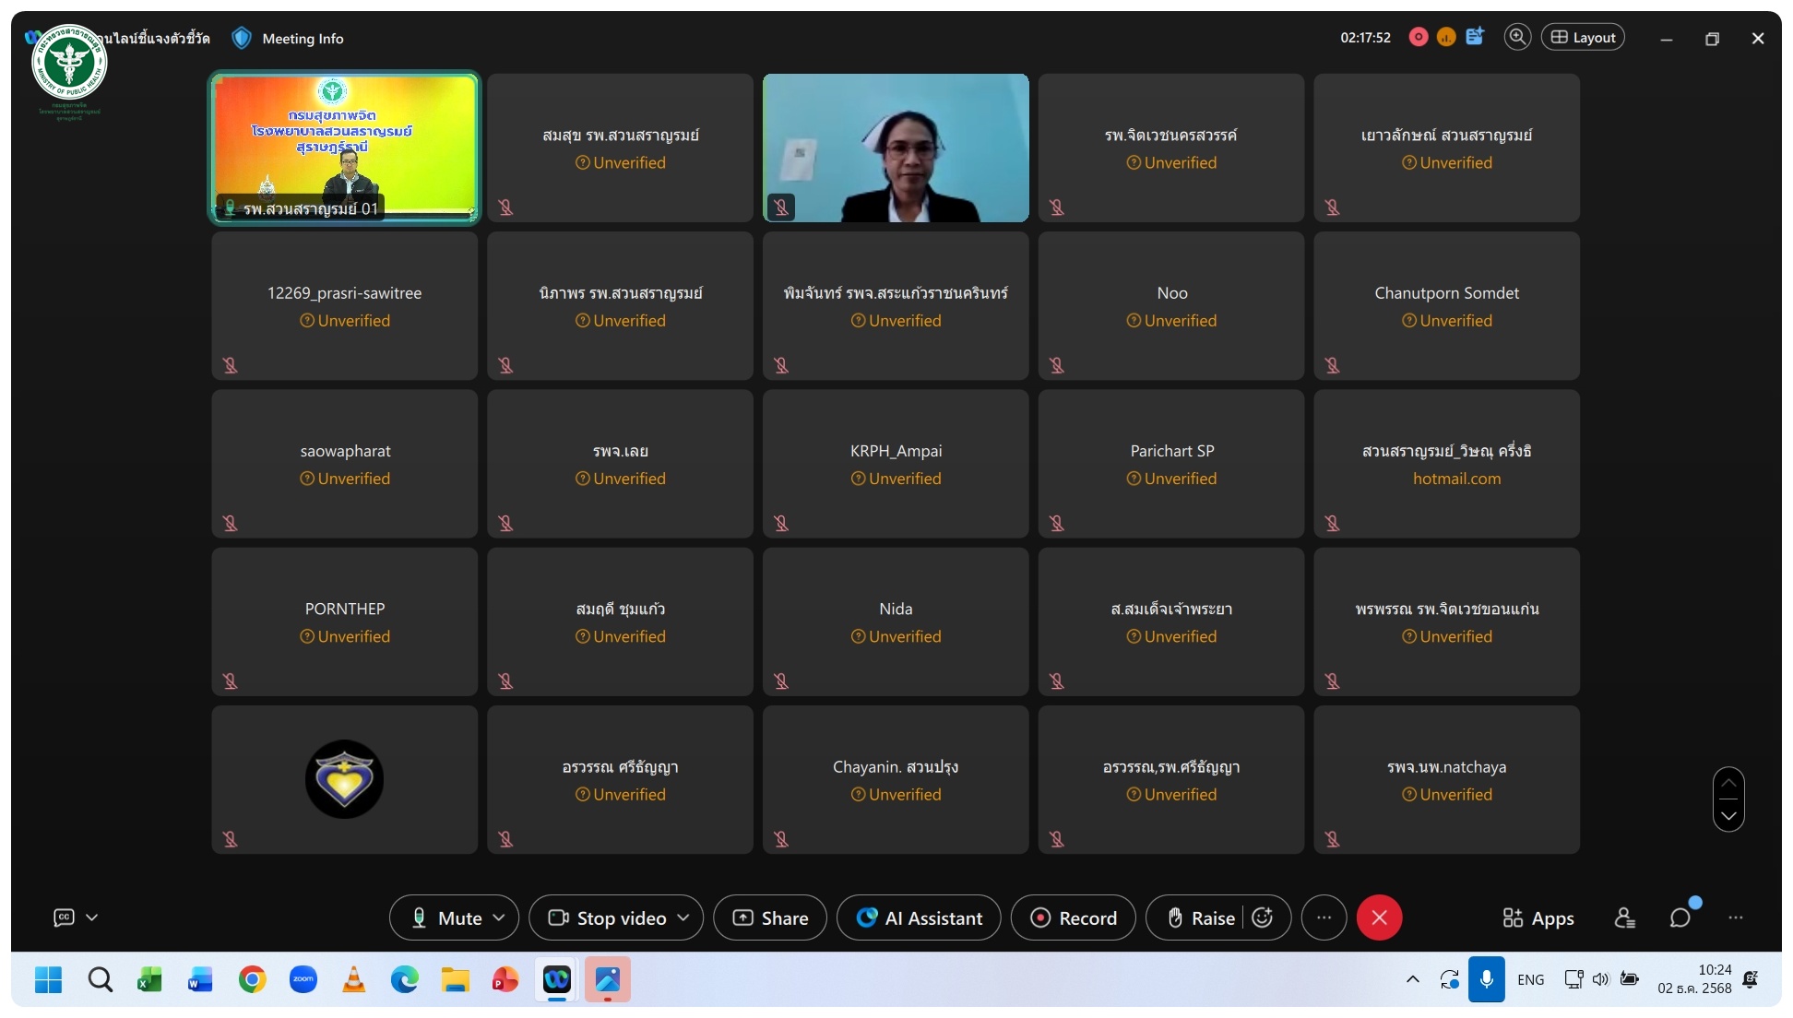The image size is (1793, 1018).
Task: Click the reactions smiley icon
Action: [1263, 917]
